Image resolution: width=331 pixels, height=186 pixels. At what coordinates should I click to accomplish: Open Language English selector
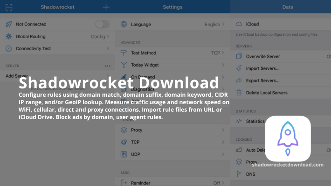coord(214,25)
